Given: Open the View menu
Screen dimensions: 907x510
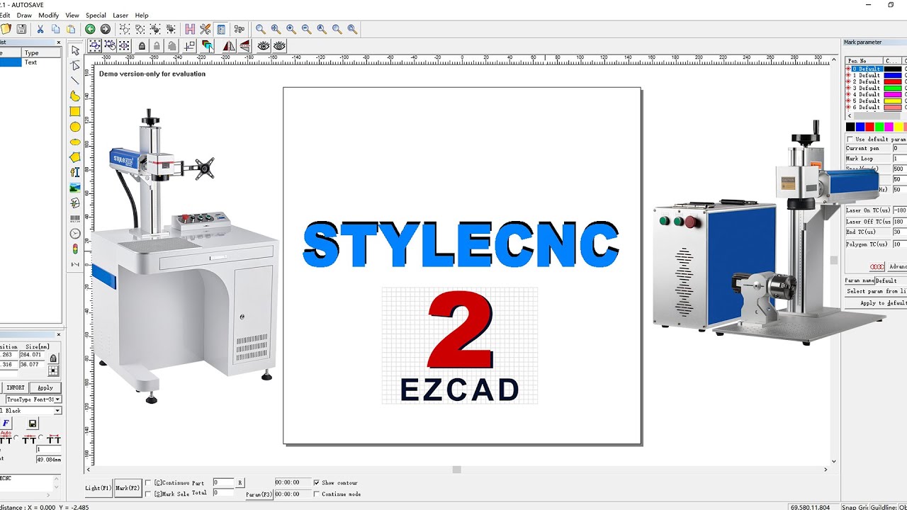Looking at the screenshot, I should coord(72,15).
